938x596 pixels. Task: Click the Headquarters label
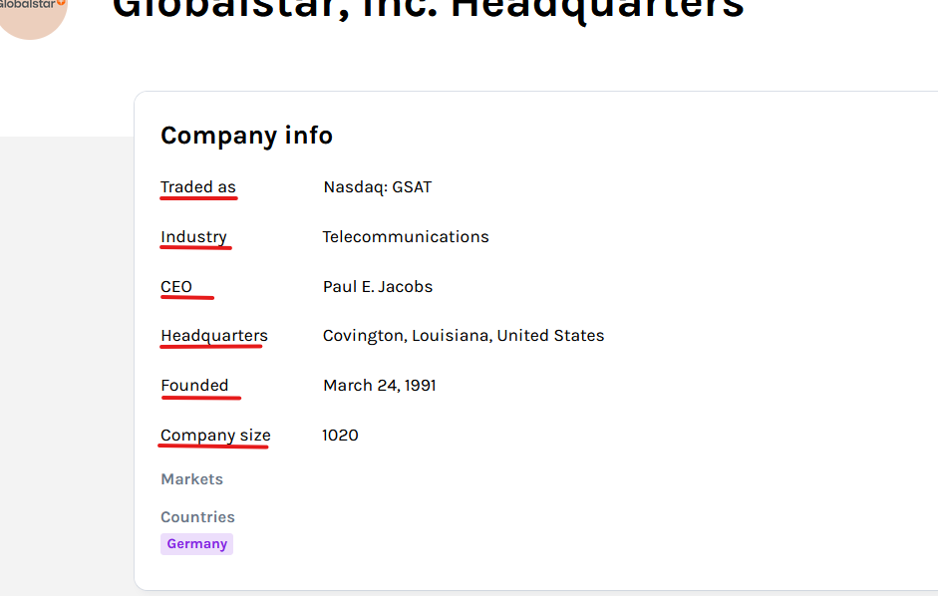pyautogui.click(x=214, y=336)
